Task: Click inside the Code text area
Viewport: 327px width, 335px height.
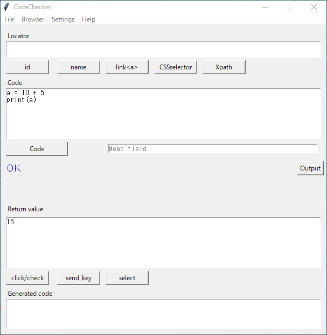Action: pos(164,113)
